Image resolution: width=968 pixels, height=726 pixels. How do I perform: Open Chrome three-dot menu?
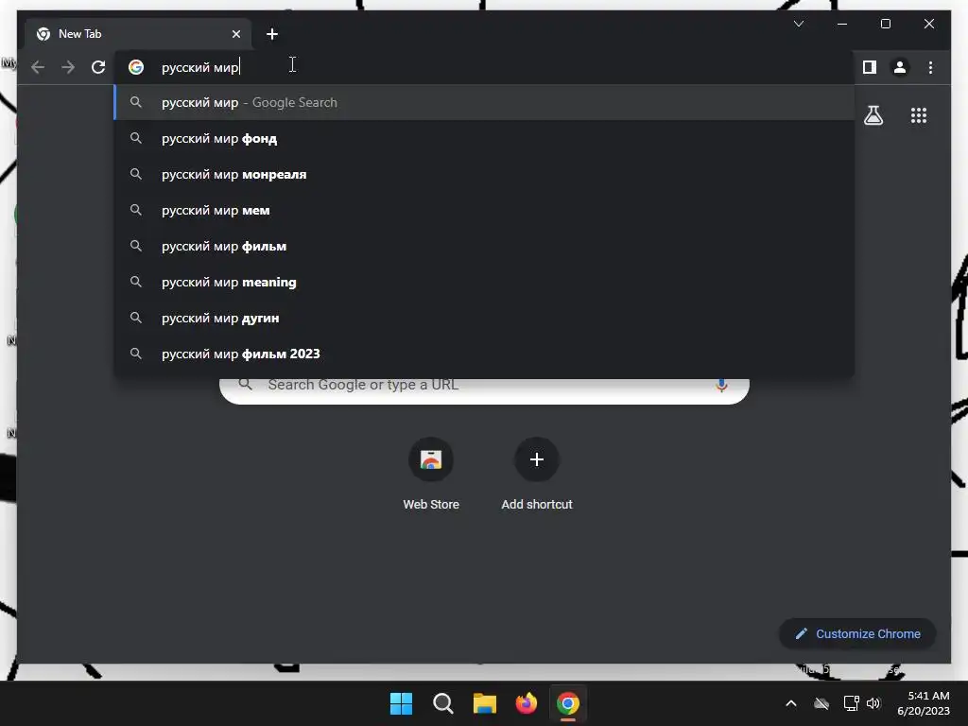point(930,67)
